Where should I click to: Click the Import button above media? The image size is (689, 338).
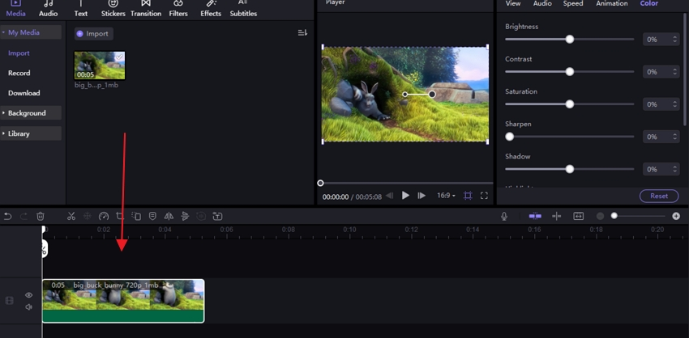tap(93, 34)
